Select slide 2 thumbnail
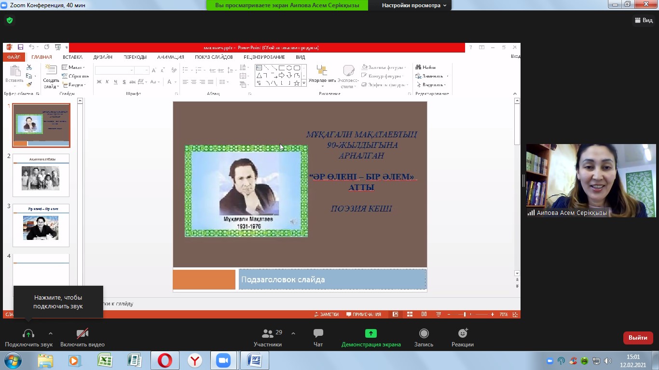The height and width of the screenshot is (370, 659). click(41, 176)
